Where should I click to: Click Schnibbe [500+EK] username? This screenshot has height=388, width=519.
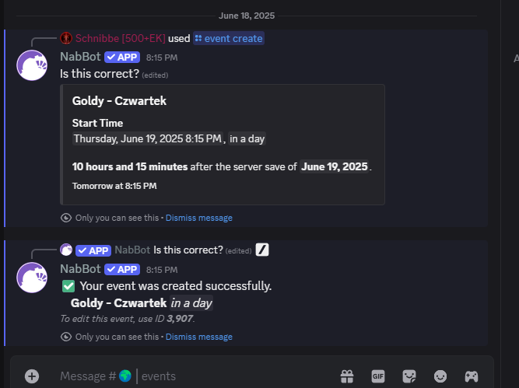pyautogui.click(x=121, y=38)
